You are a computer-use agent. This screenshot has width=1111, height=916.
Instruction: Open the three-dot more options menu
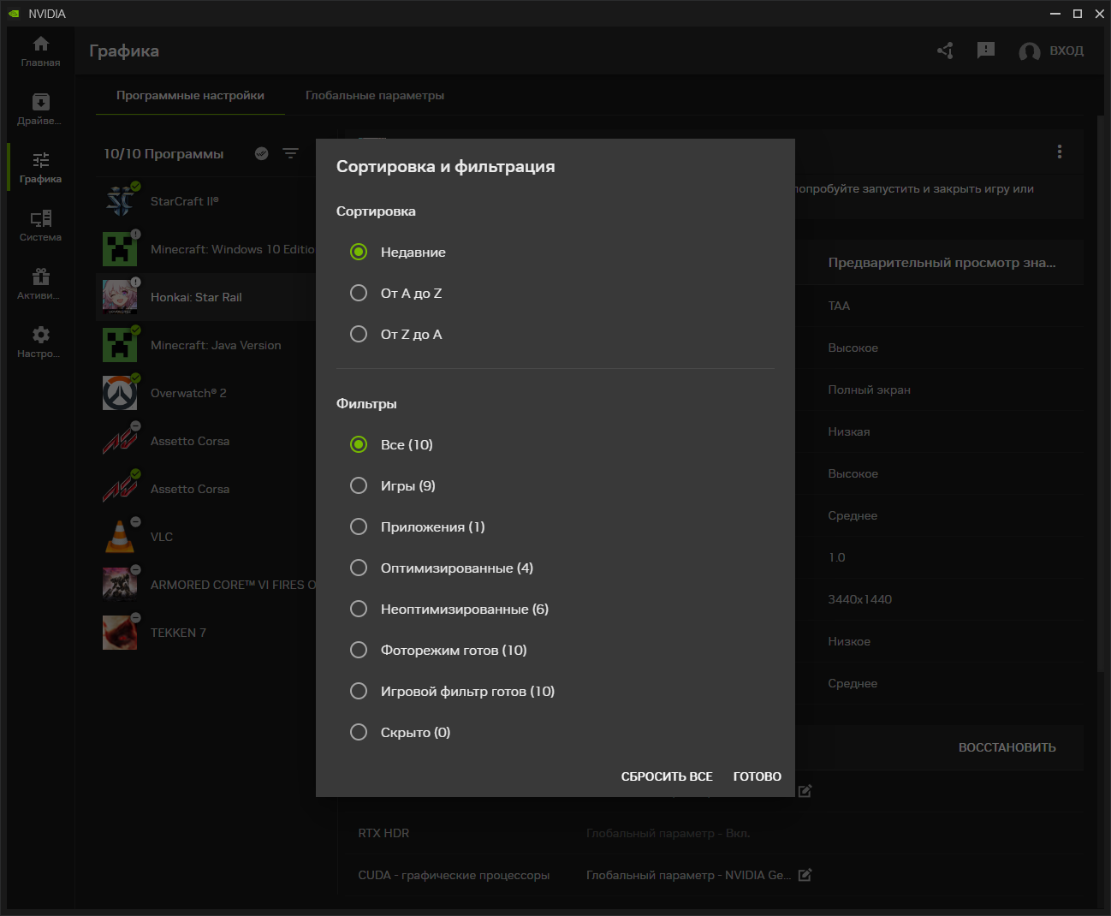click(x=1060, y=152)
